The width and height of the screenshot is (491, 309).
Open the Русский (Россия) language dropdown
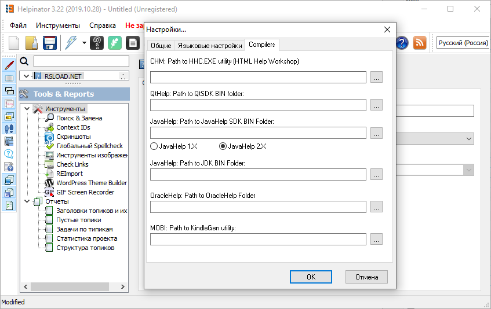coord(463,43)
